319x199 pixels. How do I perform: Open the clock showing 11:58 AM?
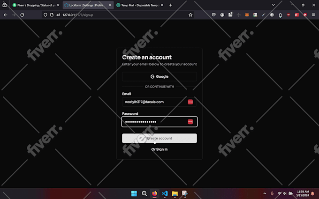click(x=303, y=193)
